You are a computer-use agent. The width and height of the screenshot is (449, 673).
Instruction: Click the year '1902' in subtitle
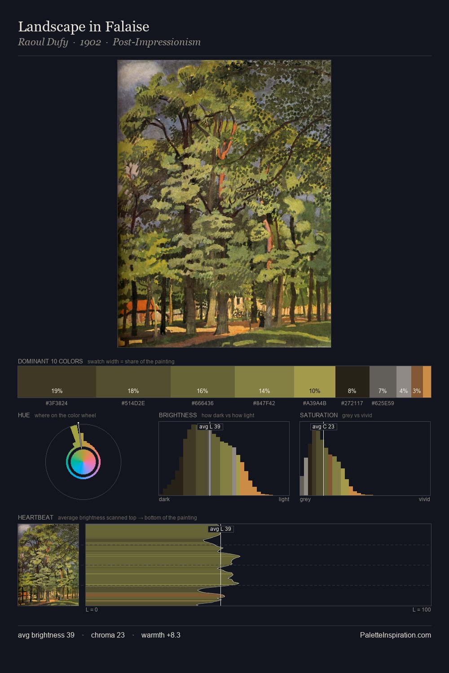90,42
